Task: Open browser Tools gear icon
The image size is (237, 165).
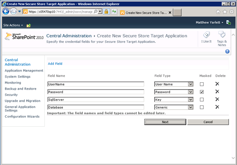Action: tap(231, 12)
